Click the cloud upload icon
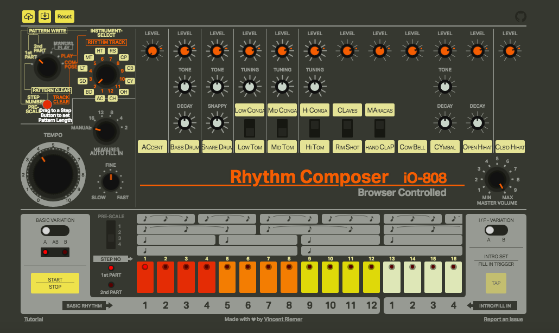This screenshot has height=333, width=559. pos(29,16)
